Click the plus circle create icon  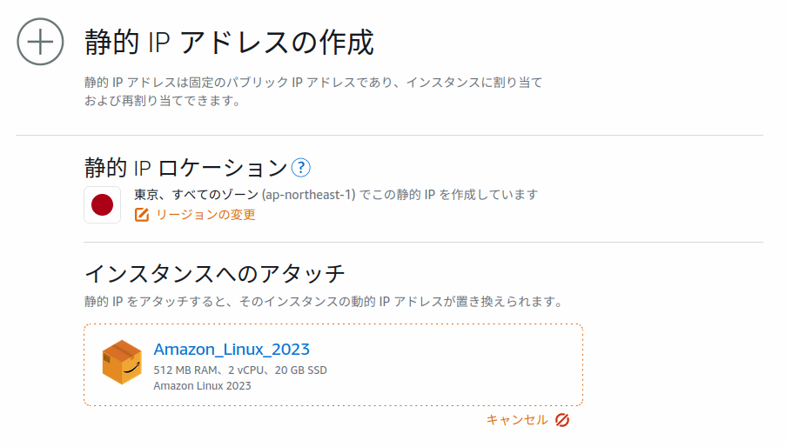pyautogui.click(x=41, y=42)
